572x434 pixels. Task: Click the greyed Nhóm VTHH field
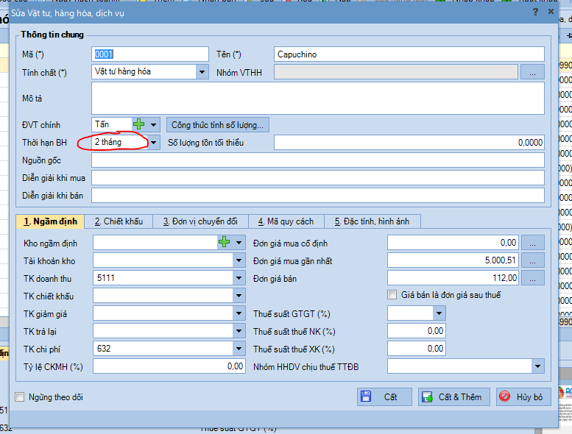click(396, 72)
